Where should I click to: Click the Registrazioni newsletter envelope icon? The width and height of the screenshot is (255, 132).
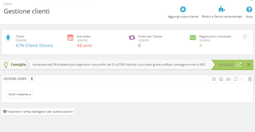click(x=193, y=37)
